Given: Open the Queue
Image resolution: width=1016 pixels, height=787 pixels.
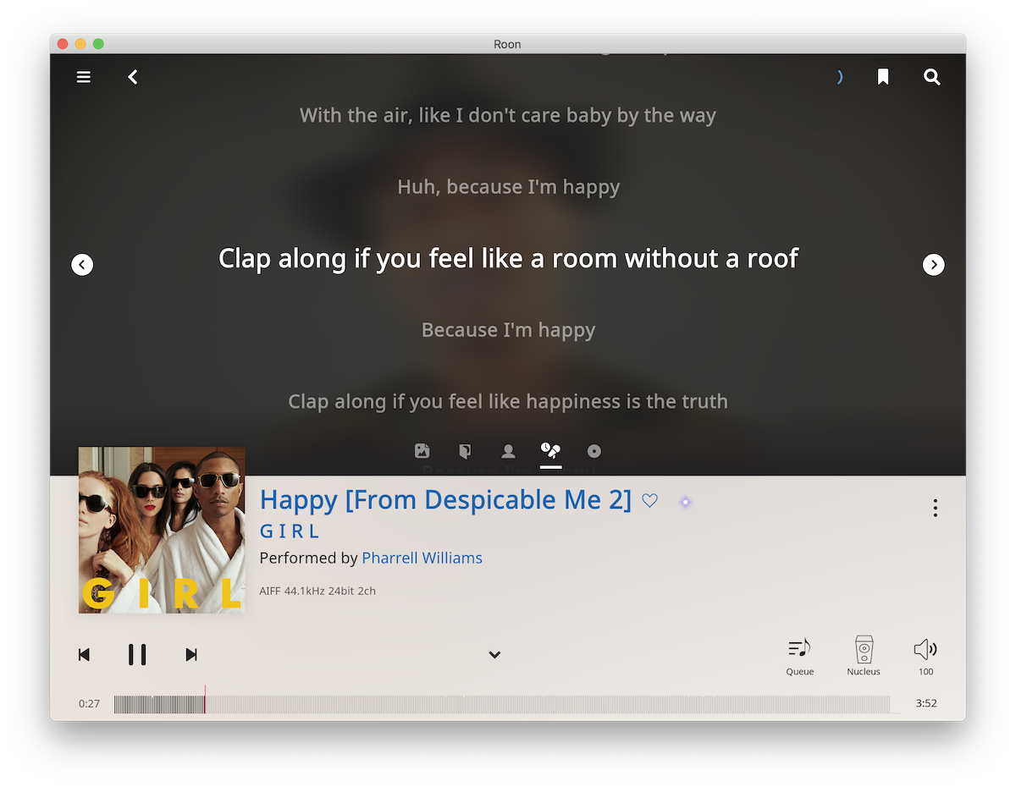Looking at the screenshot, I should pos(799,657).
